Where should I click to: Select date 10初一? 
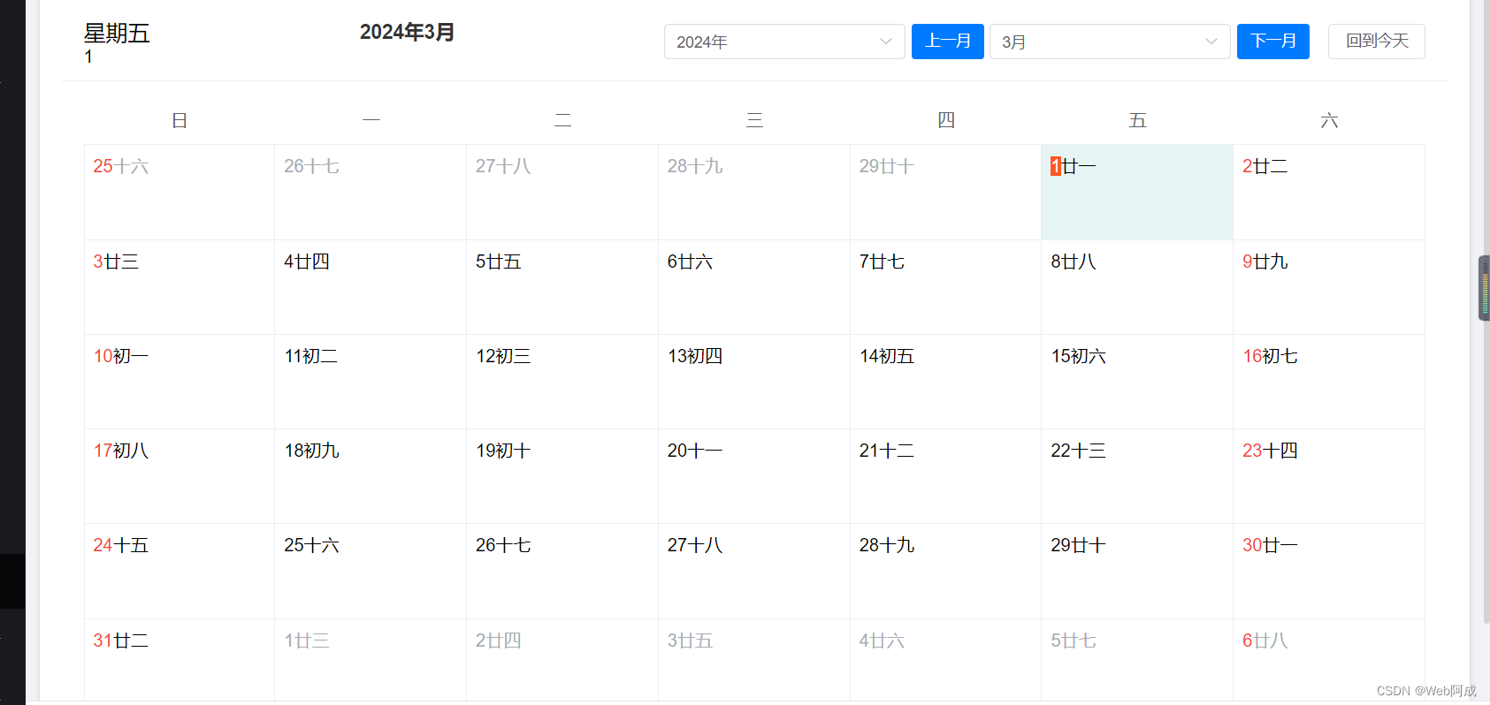pos(180,382)
